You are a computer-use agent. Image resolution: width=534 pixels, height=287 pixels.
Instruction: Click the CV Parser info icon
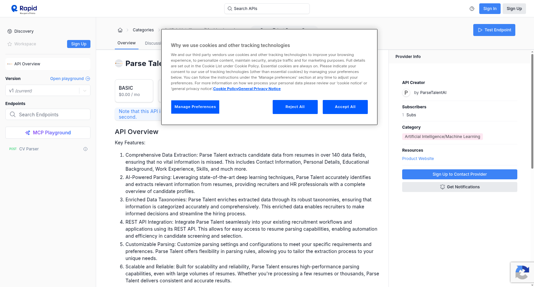[85, 149]
